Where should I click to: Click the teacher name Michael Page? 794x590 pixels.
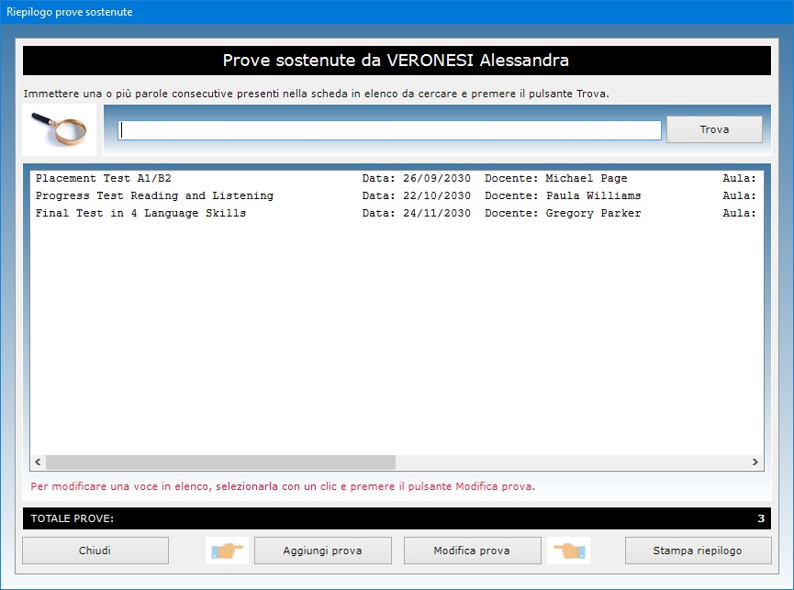click(587, 178)
